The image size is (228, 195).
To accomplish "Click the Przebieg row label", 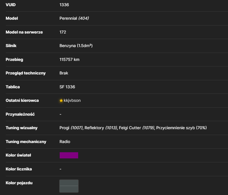I will tap(14, 60).
